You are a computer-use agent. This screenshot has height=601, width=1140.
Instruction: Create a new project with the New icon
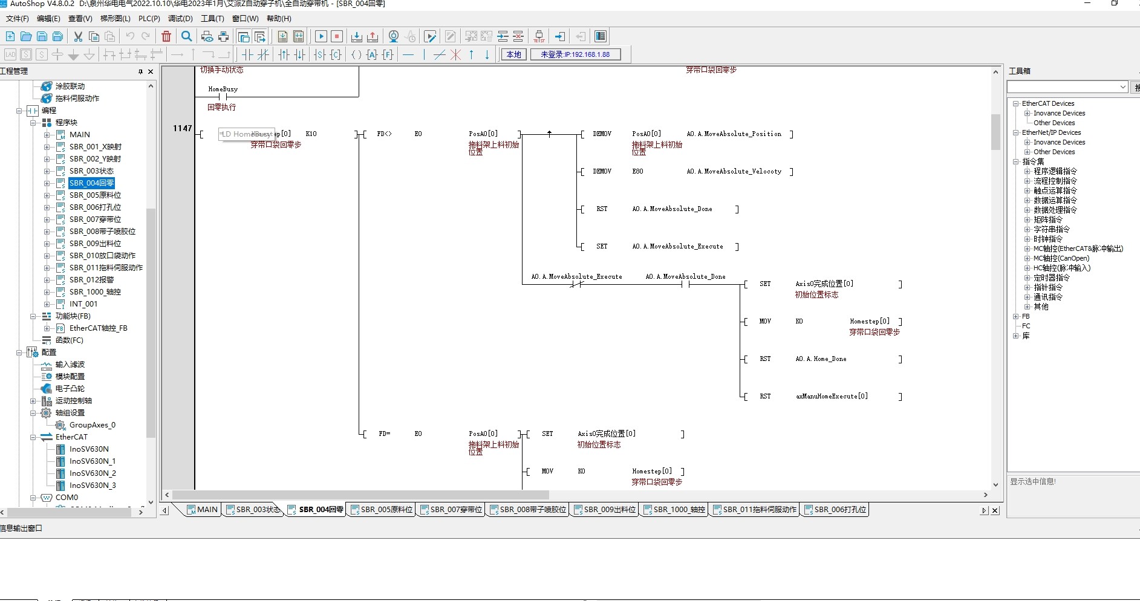10,36
